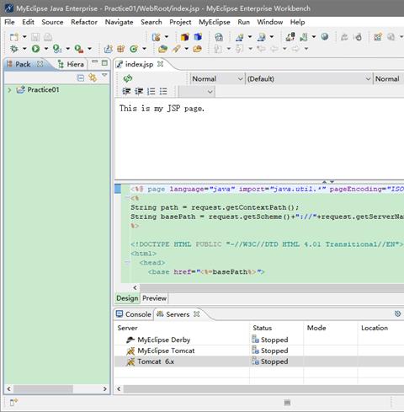Click the numbered list icon
The width and height of the screenshot is (404, 412).
tap(151, 91)
